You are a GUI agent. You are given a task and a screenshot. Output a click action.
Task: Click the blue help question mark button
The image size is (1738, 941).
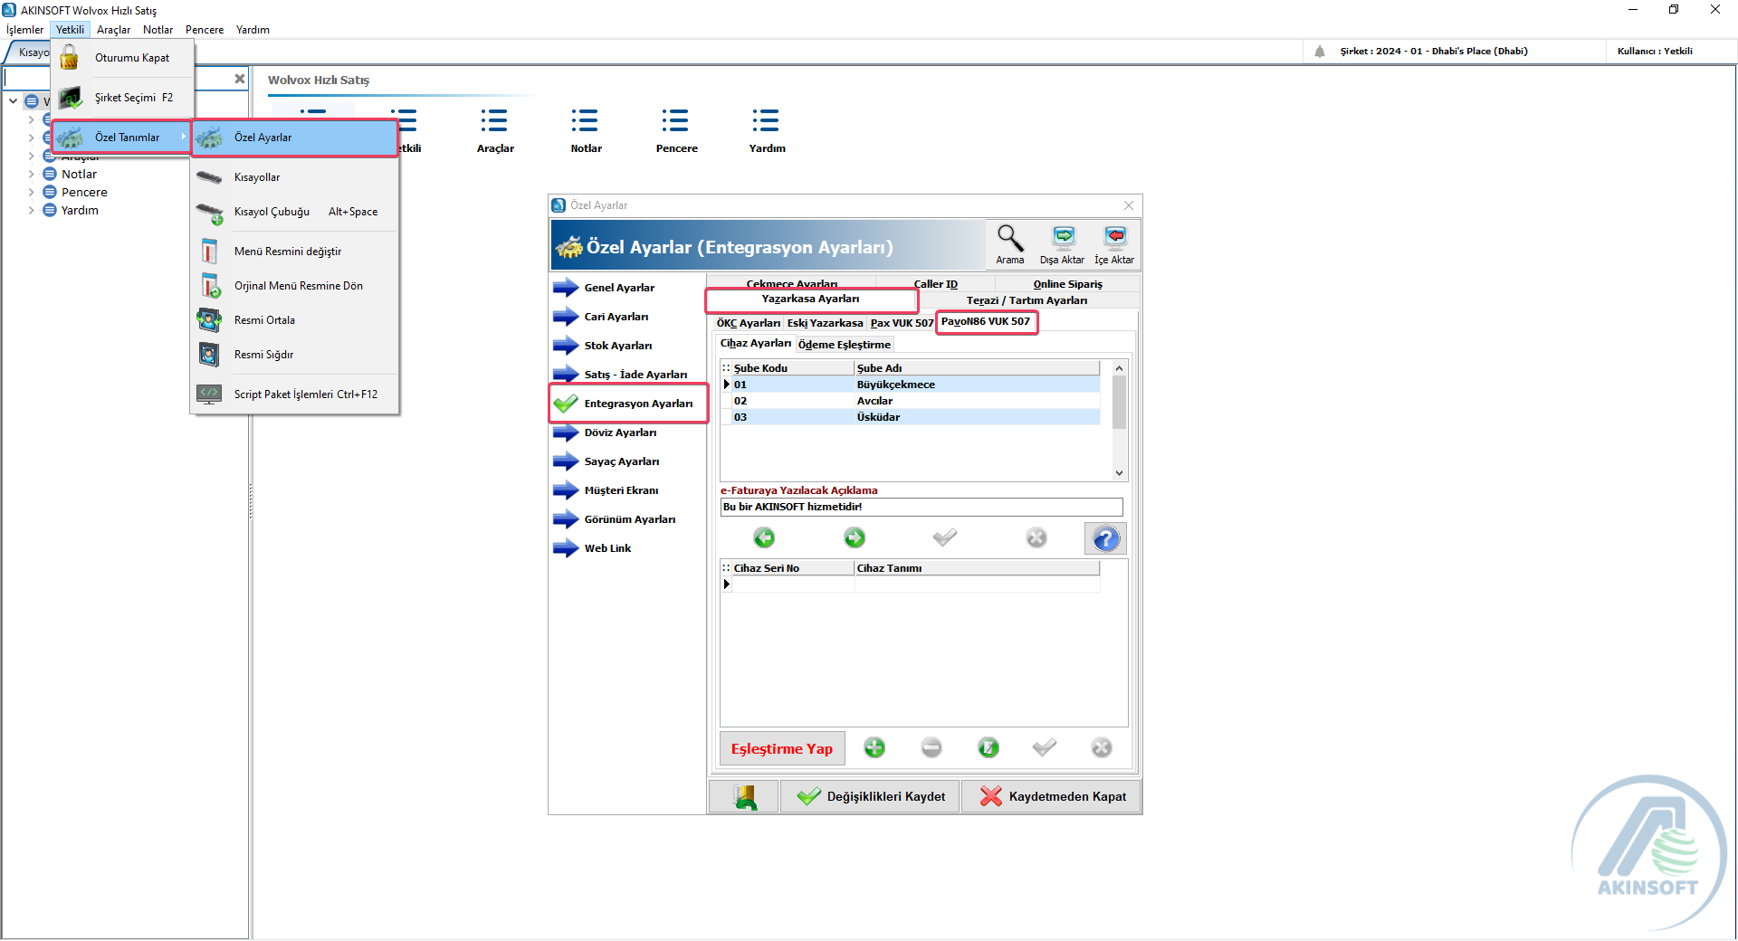[1105, 538]
